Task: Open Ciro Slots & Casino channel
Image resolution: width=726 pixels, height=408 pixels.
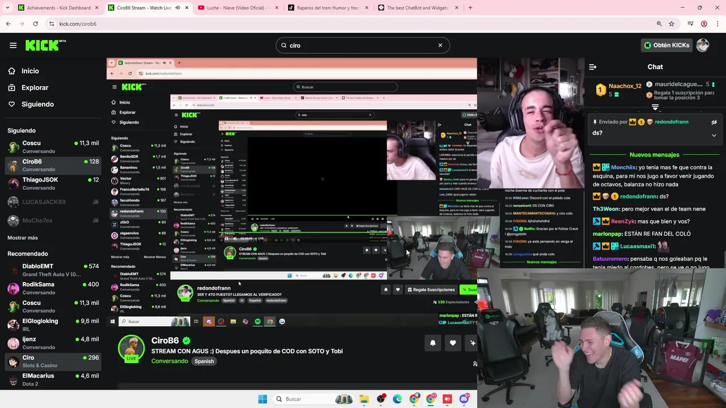Action: pos(53,361)
